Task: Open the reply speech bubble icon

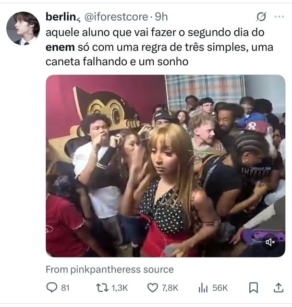Action: tap(51, 287)
